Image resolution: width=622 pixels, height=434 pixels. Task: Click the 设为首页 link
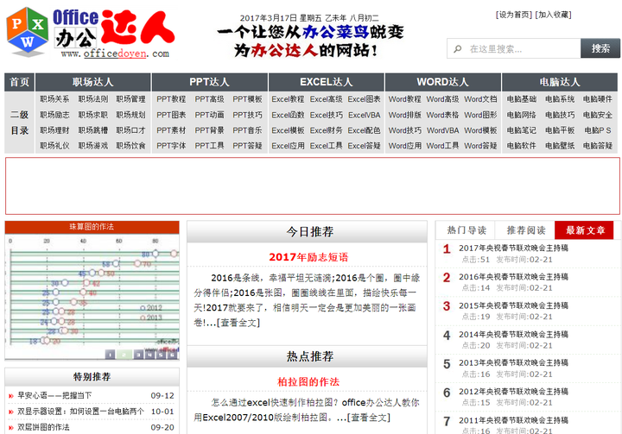click(x=514, y=15)
